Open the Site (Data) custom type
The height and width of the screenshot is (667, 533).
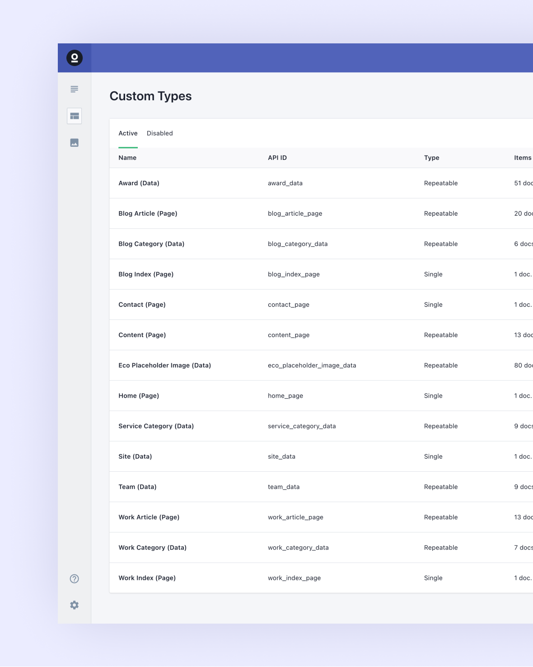[x=135, y=456]
